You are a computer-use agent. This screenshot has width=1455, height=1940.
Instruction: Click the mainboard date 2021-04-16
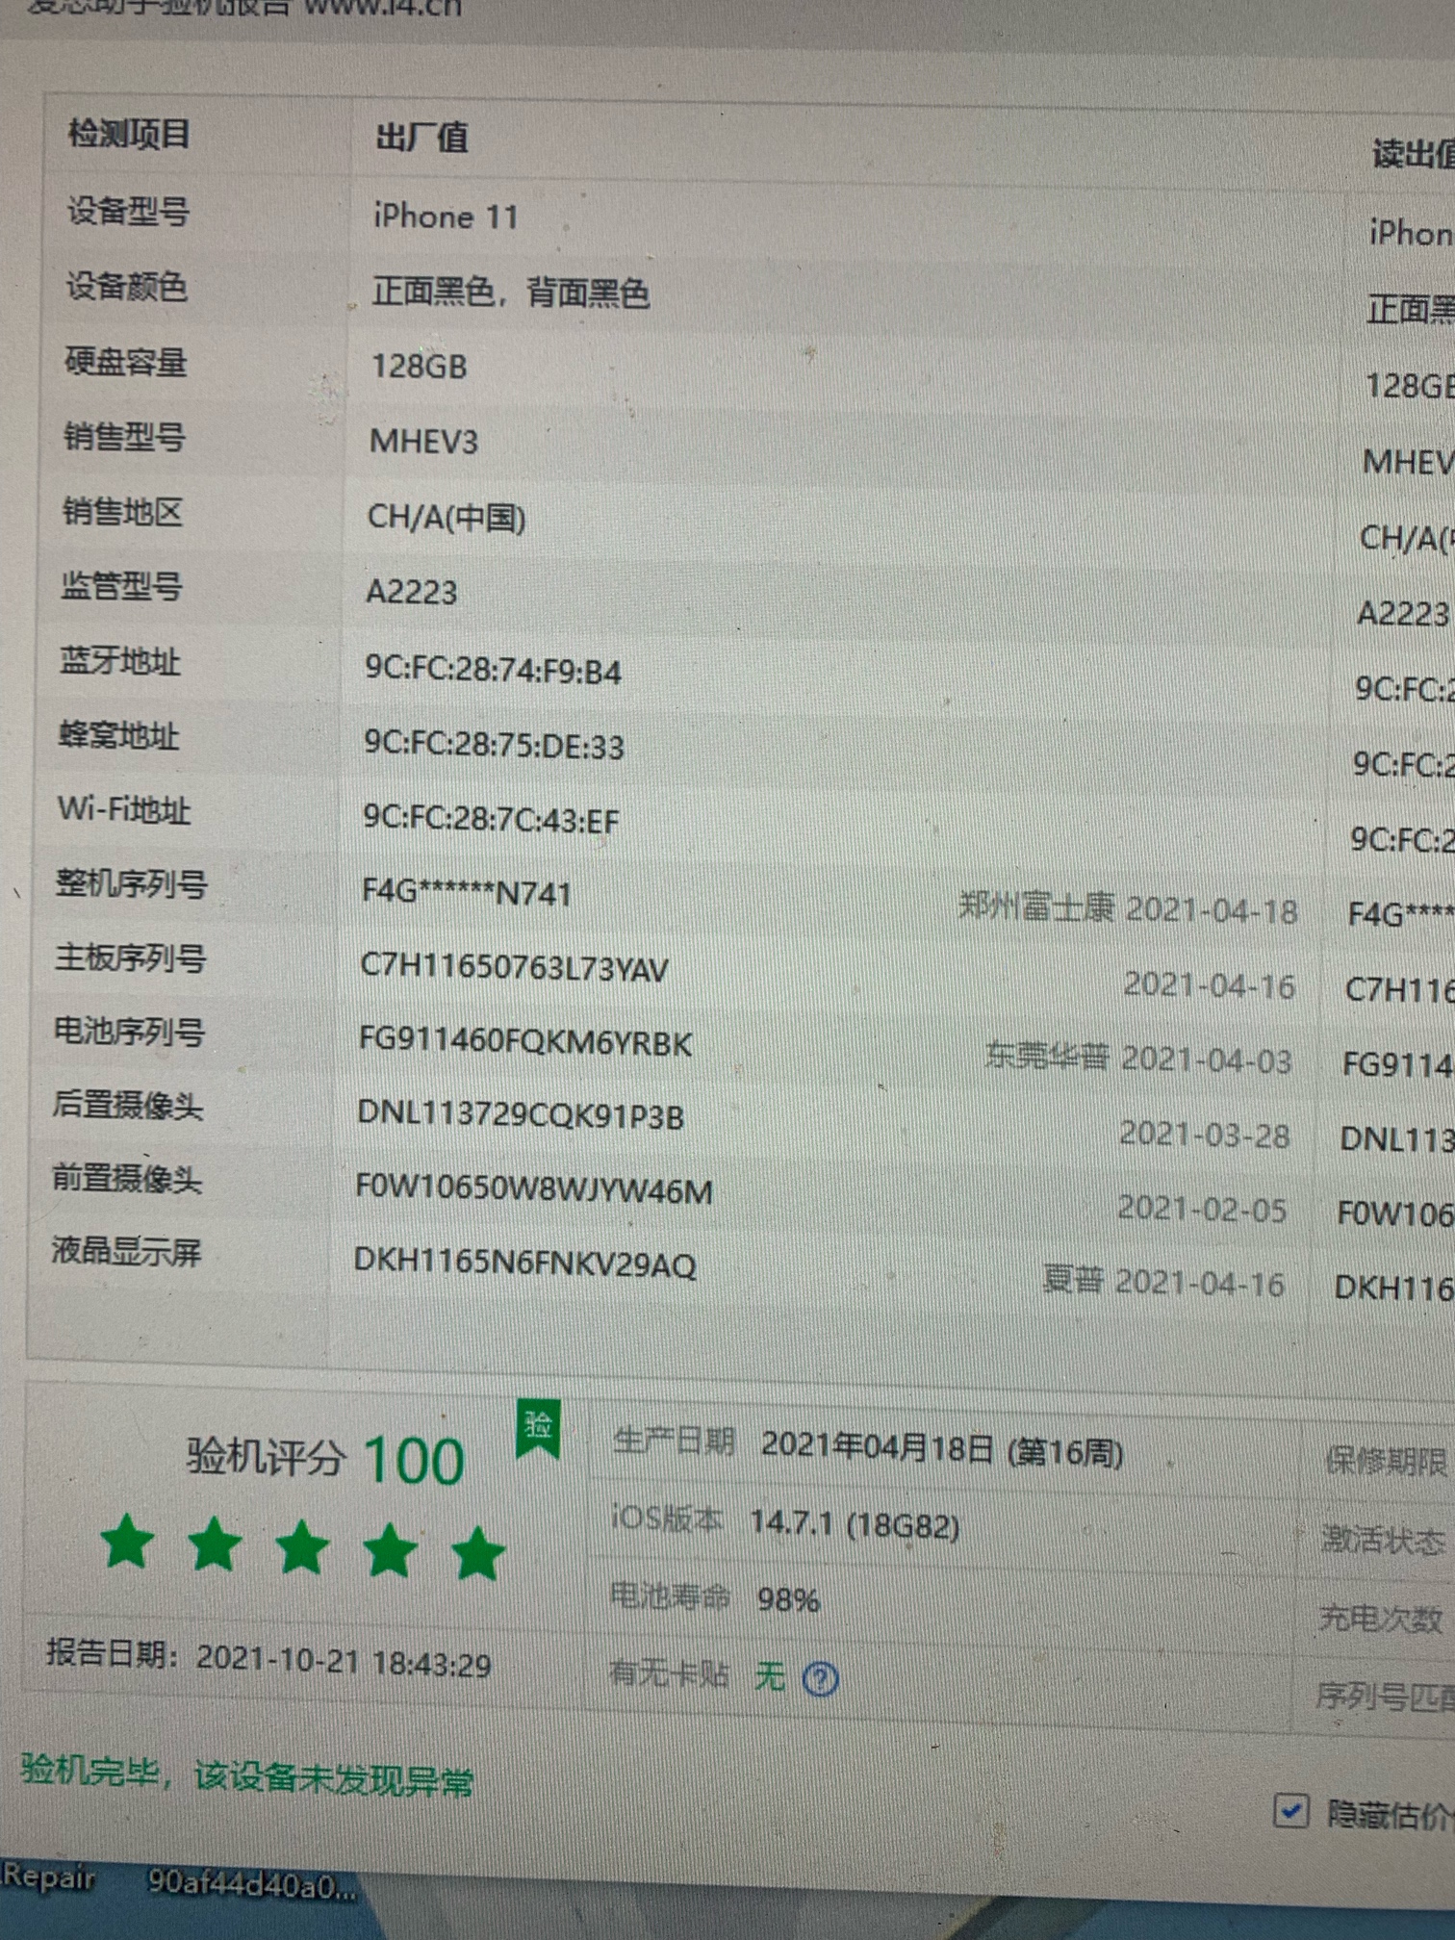pos(1210,984)
